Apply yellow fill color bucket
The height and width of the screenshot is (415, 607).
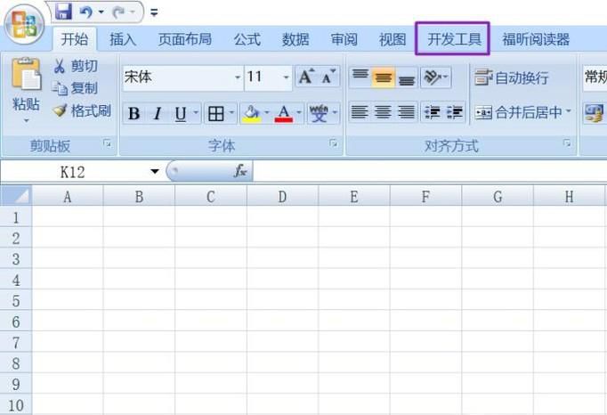[251, 113]
